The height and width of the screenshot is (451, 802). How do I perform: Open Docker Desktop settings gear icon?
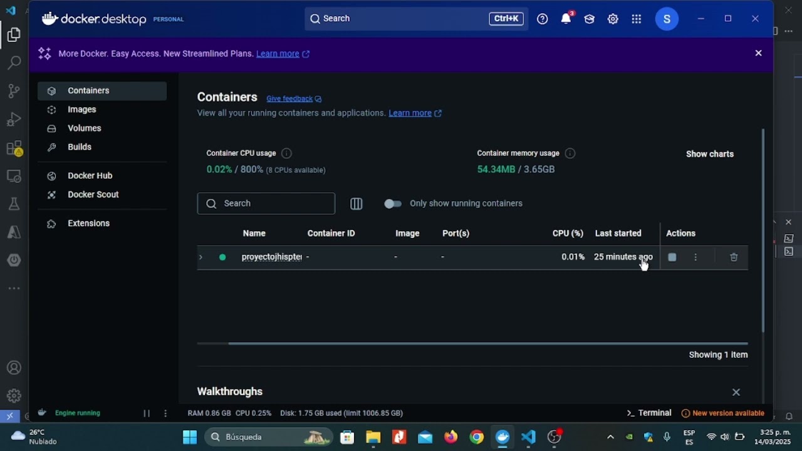click(x=613, y=19)
